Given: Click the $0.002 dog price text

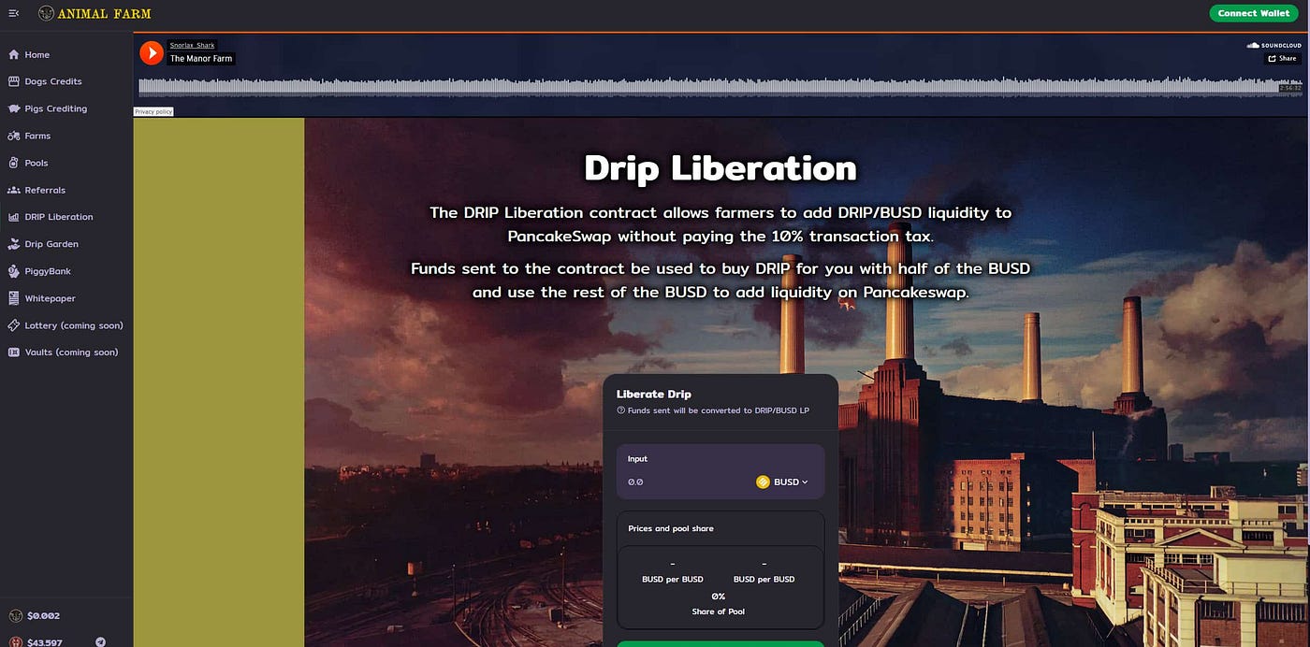Looking at the screenshot, I should click(43, 616).
